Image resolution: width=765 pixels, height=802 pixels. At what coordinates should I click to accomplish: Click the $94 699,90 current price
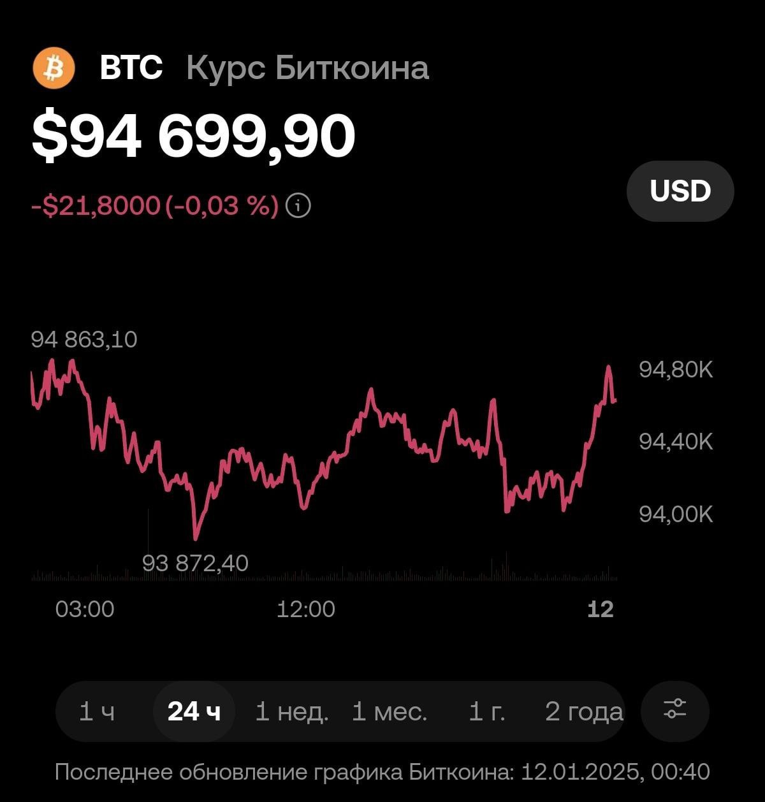(x=193, y=136)
